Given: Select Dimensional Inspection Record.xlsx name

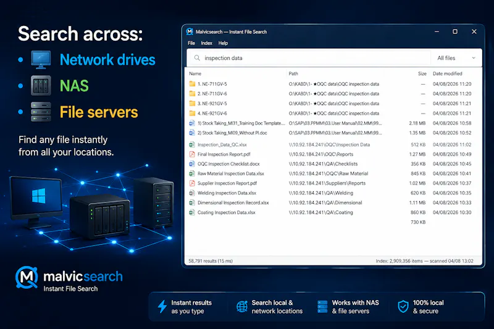Looking at the screenshot, I should click(233, 202).
